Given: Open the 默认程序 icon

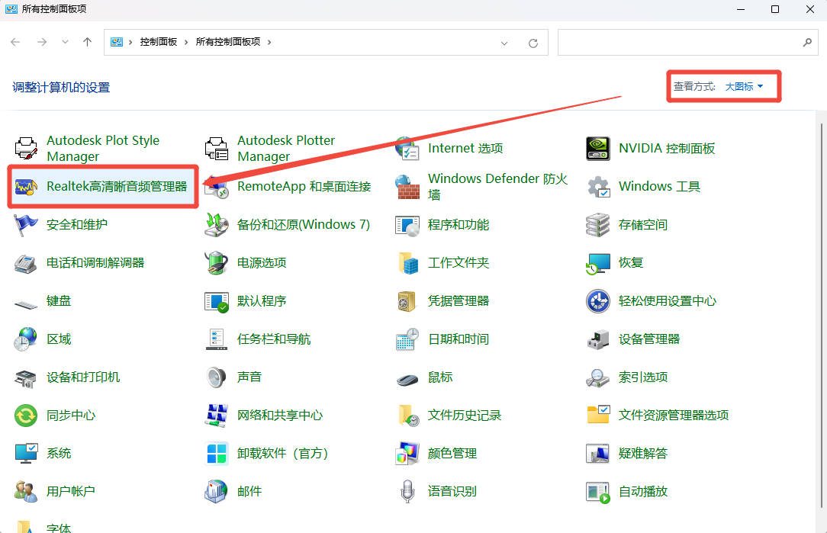Looking at the screenshot, I should coord(216,301).
